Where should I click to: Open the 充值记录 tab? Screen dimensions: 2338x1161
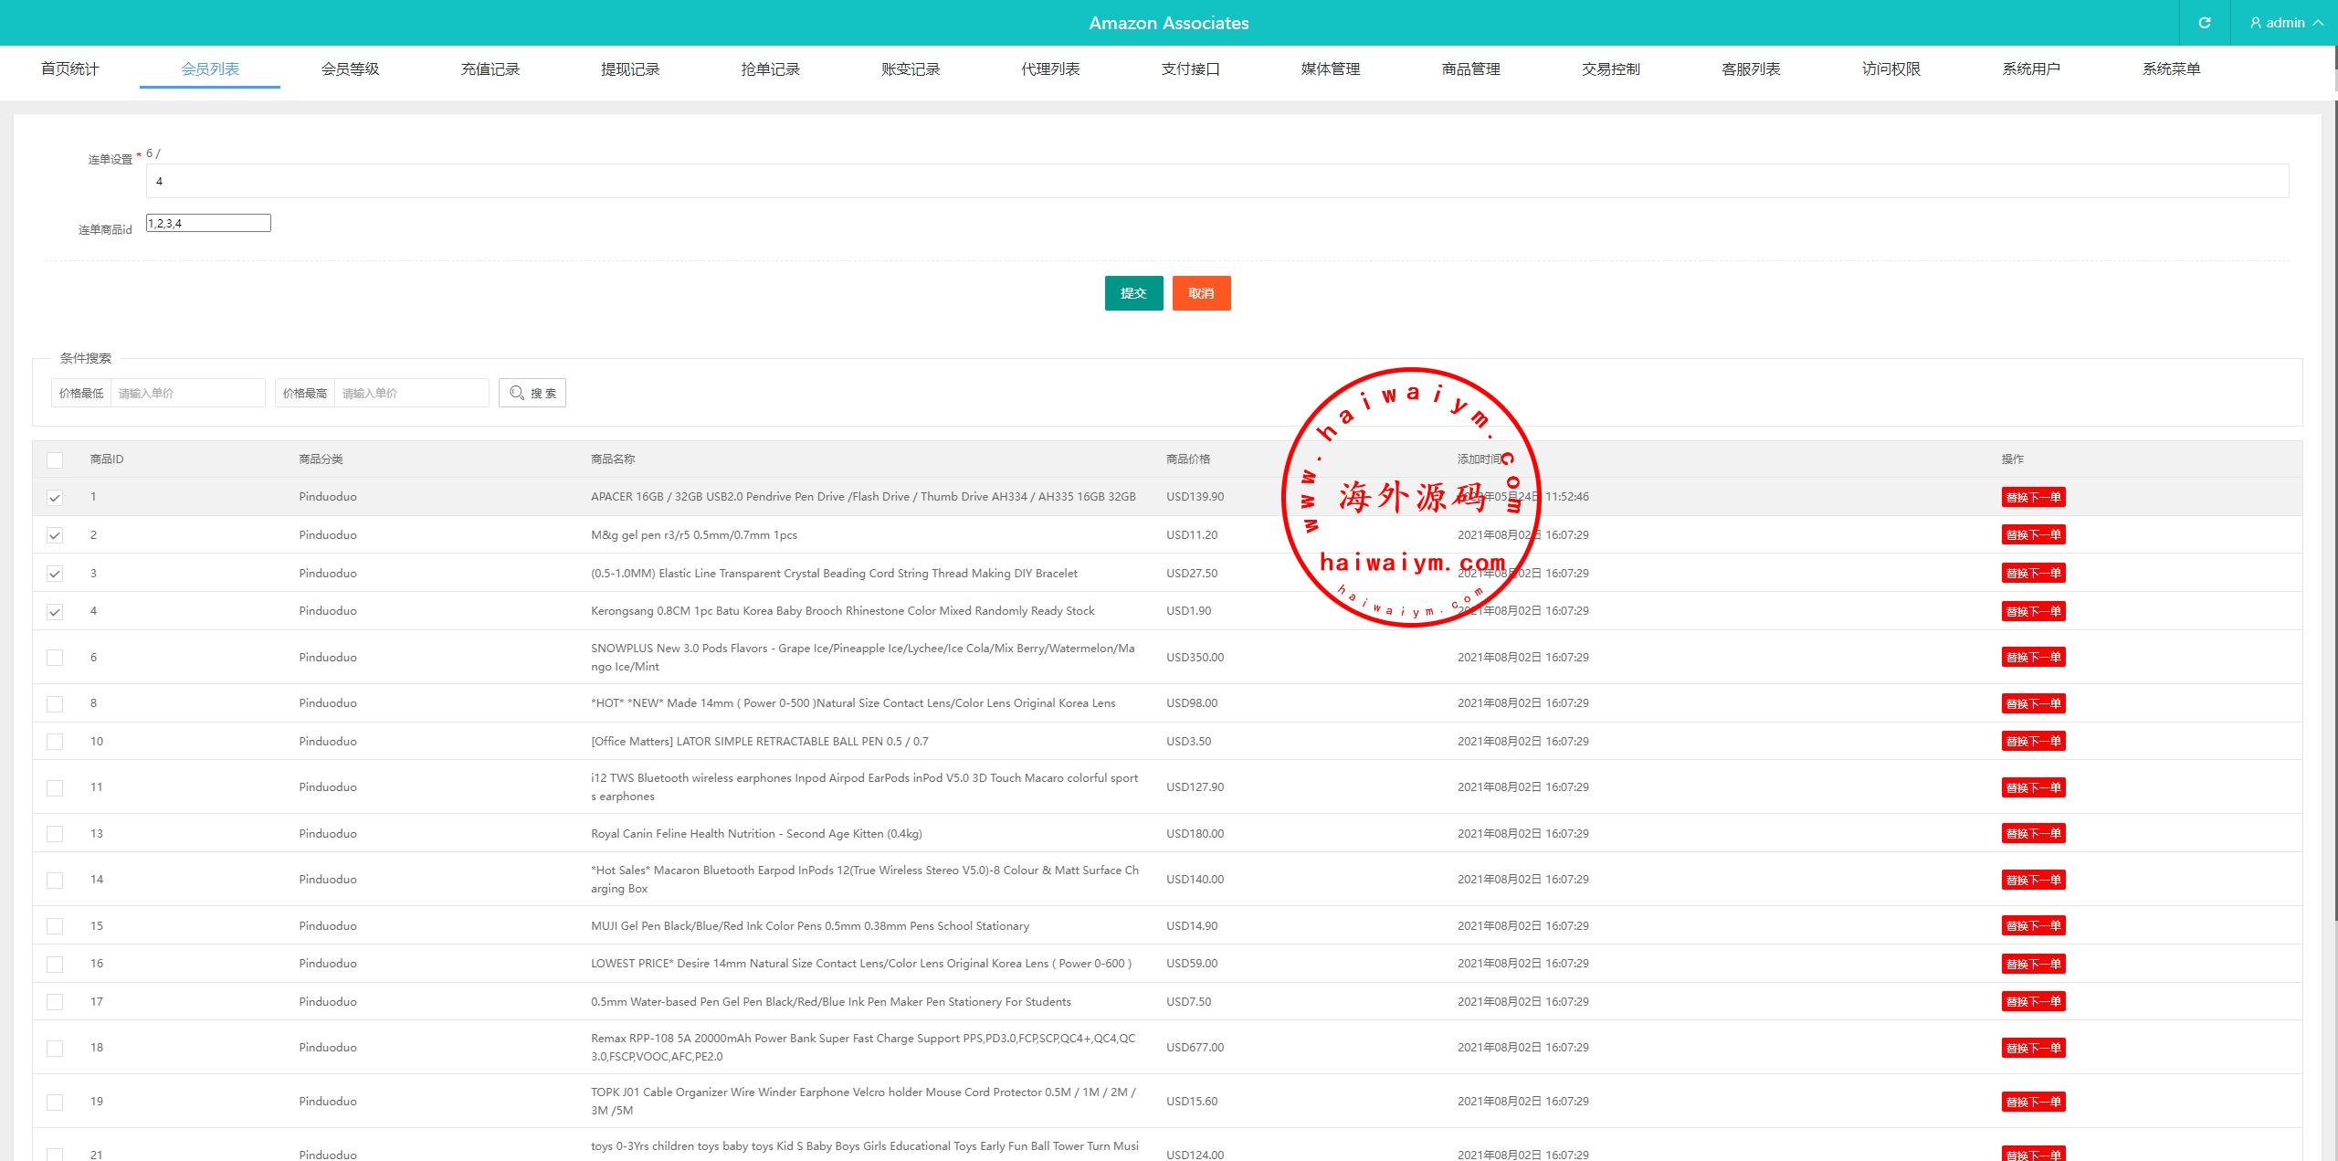click(490, 69)
